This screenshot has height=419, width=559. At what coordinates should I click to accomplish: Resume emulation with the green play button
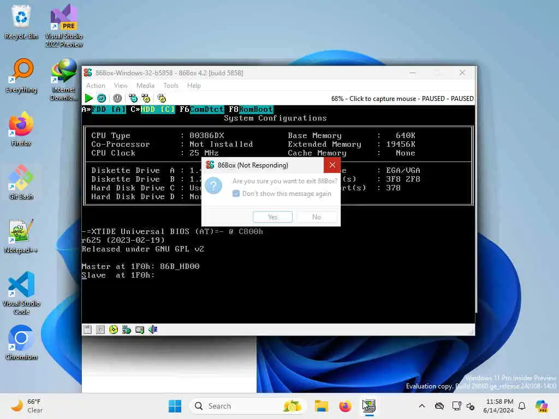(89, 98)
